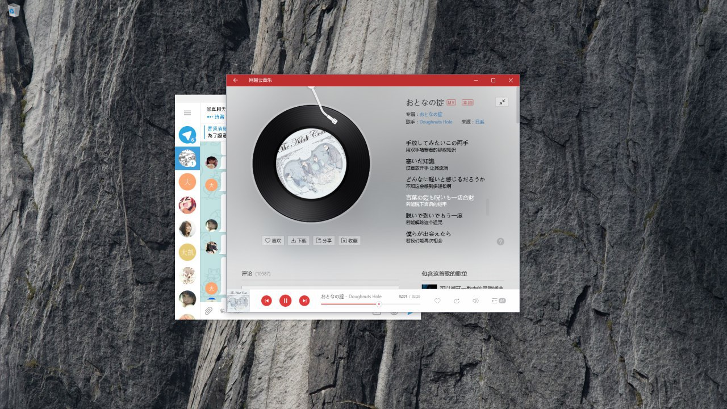Click the 下载 download button
The width and height of the screenshot is (727, 409).
[299, 241]
